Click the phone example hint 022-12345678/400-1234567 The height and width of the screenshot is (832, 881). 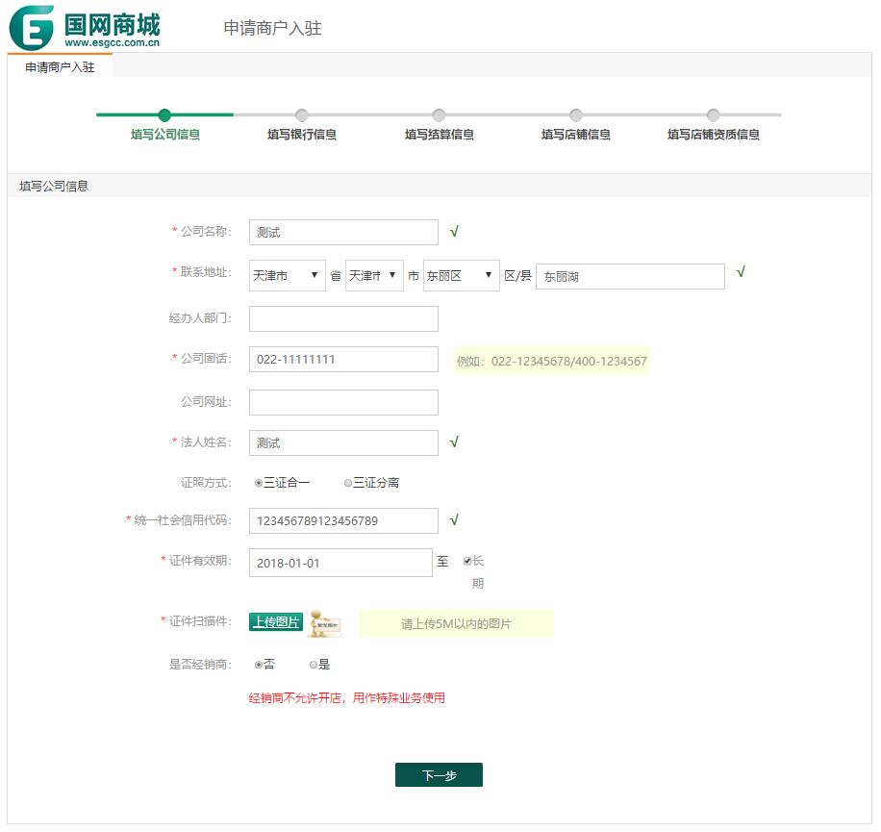[x=552, y=361]
